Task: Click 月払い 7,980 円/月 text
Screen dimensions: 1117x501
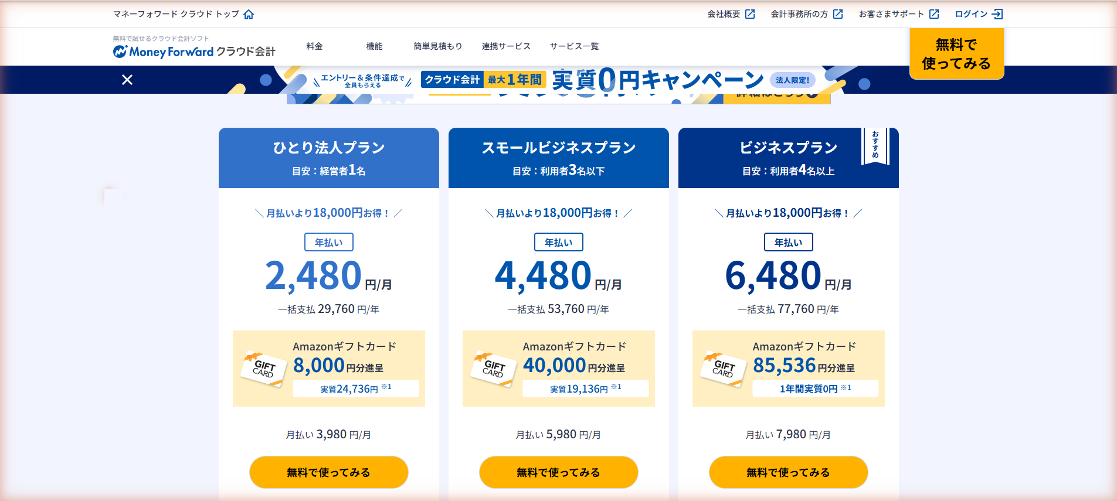Action: click(x=788, y=434)
